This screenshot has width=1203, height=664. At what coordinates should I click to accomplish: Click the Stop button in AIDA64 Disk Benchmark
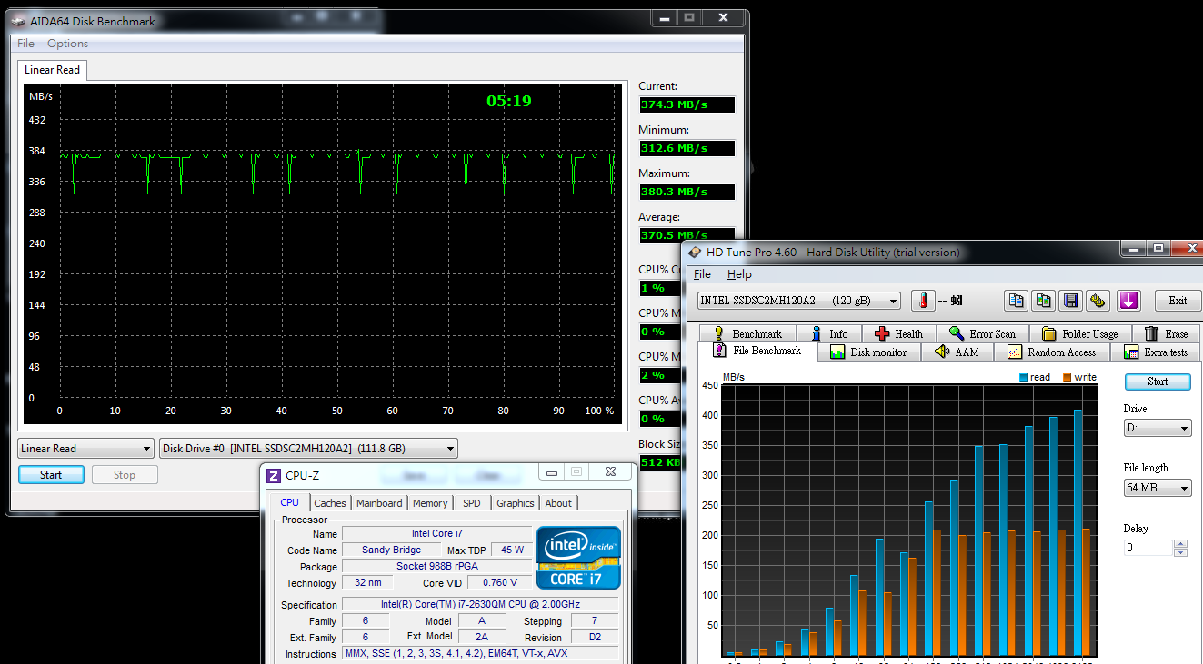[x=125, y=475]
